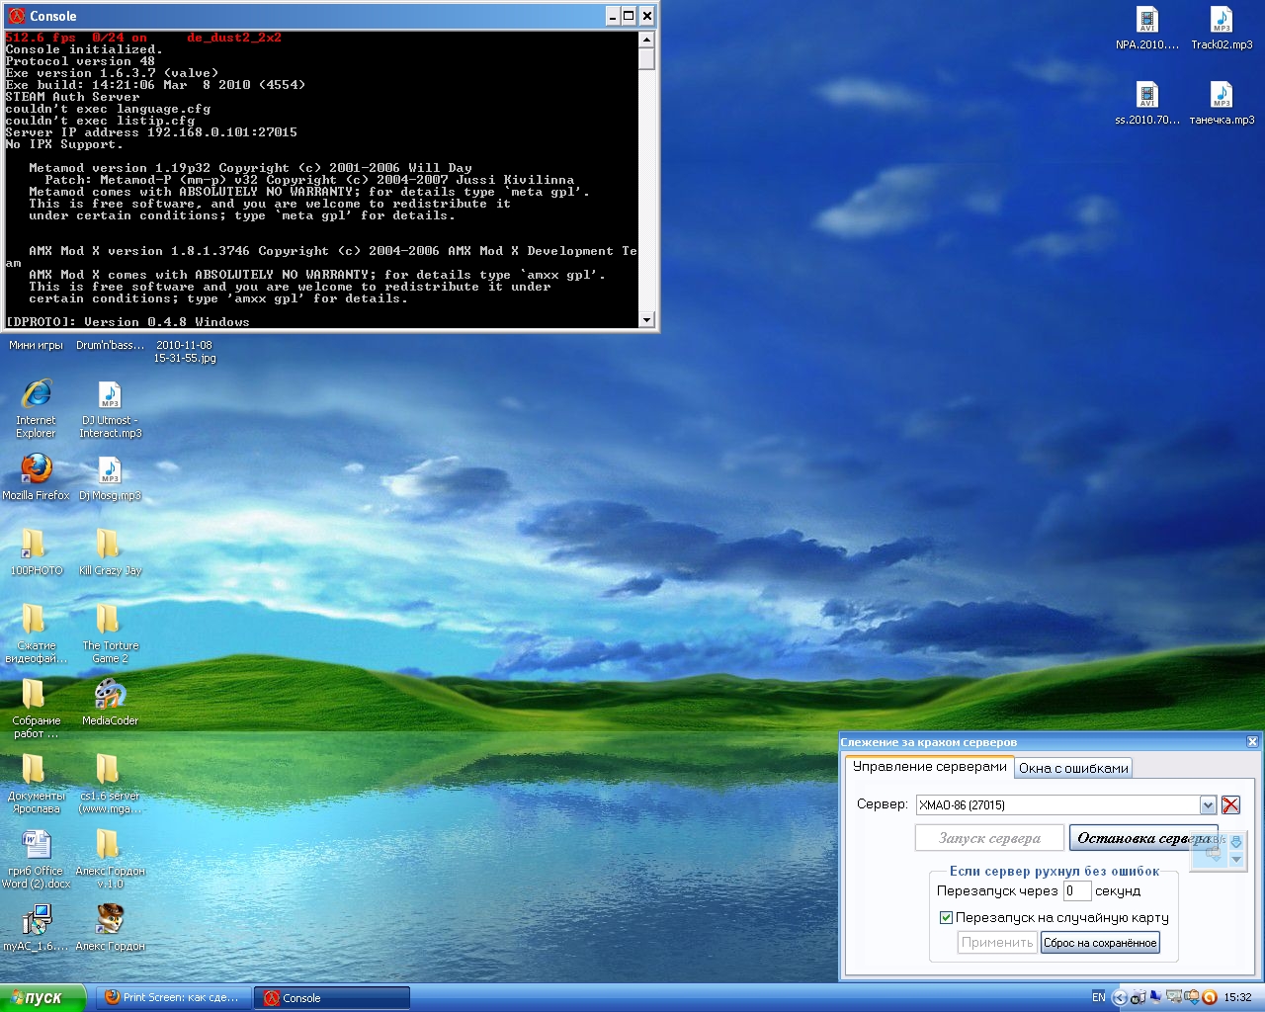
Task: Click the Drum'n'bass… desktop label
Action: 110,345
